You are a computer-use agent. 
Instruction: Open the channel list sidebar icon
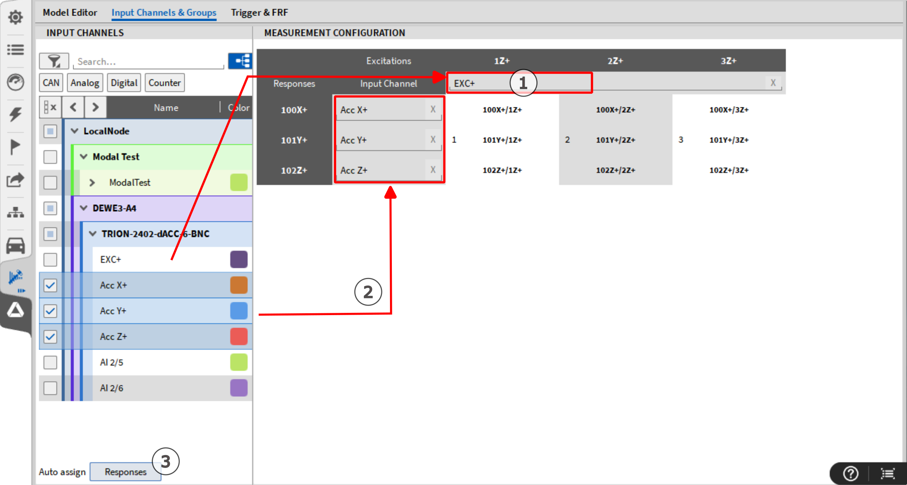16,50
